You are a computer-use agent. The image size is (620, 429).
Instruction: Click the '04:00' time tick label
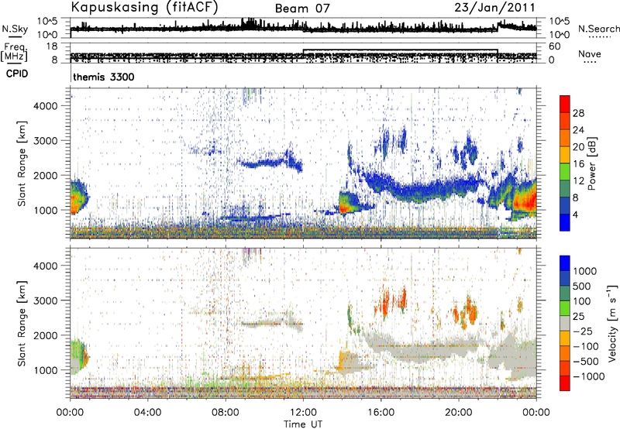click(148, 413)
